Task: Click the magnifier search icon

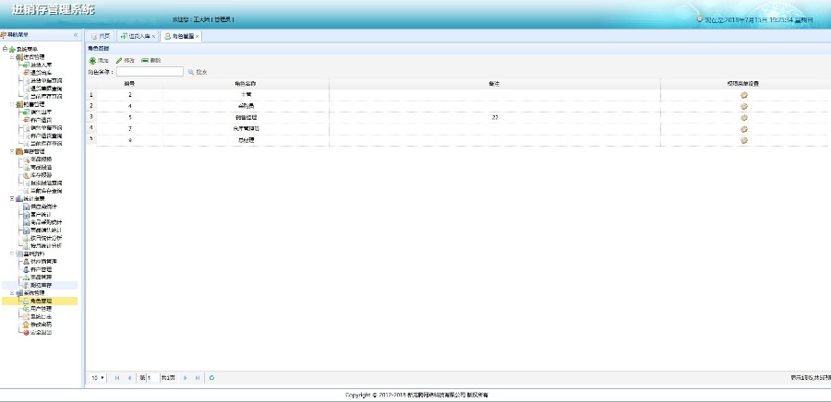Action: coord(191,72)
